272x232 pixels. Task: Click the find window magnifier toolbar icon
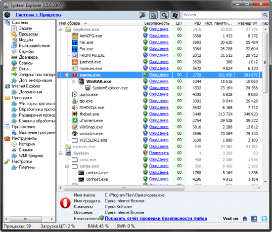142,15
